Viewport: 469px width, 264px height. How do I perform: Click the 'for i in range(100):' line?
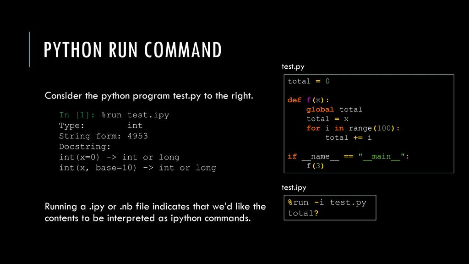(x=353, y=128)
